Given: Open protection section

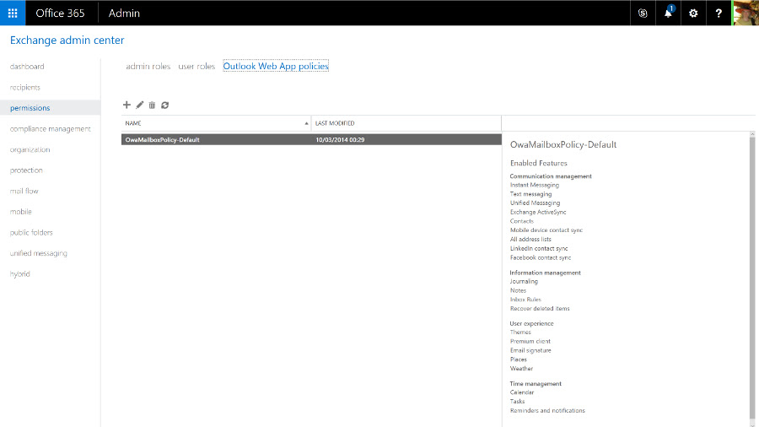Looking at the screenshot, I should point(26,170).
